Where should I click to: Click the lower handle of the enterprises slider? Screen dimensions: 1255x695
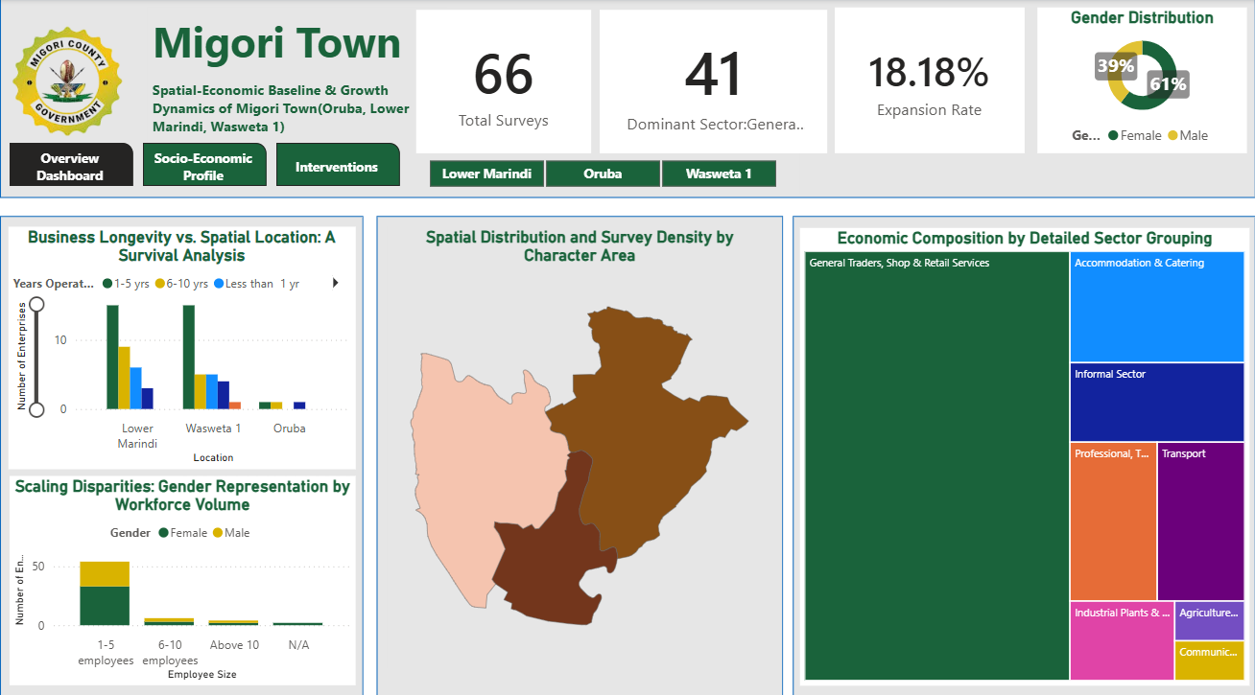click(36, 409)
